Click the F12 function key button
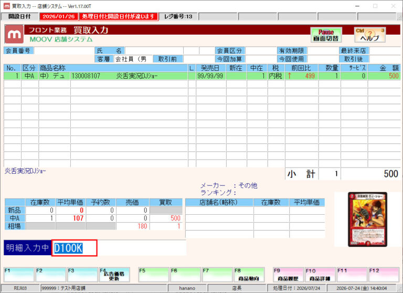403x293 pixels. (384, 275)
